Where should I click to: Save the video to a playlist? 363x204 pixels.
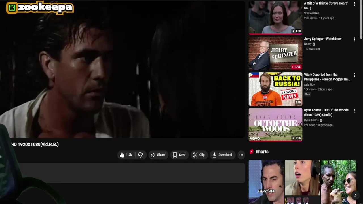click(179, 155)
